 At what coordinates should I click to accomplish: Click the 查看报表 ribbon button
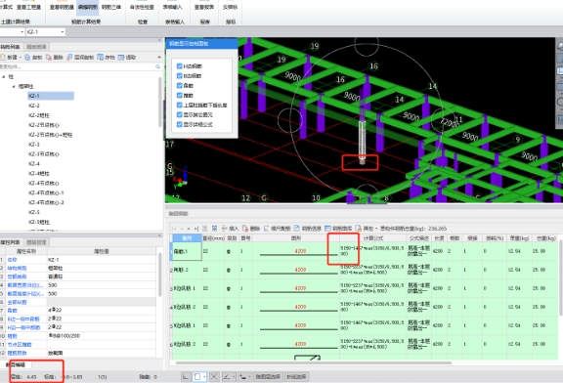click(204, 7)
